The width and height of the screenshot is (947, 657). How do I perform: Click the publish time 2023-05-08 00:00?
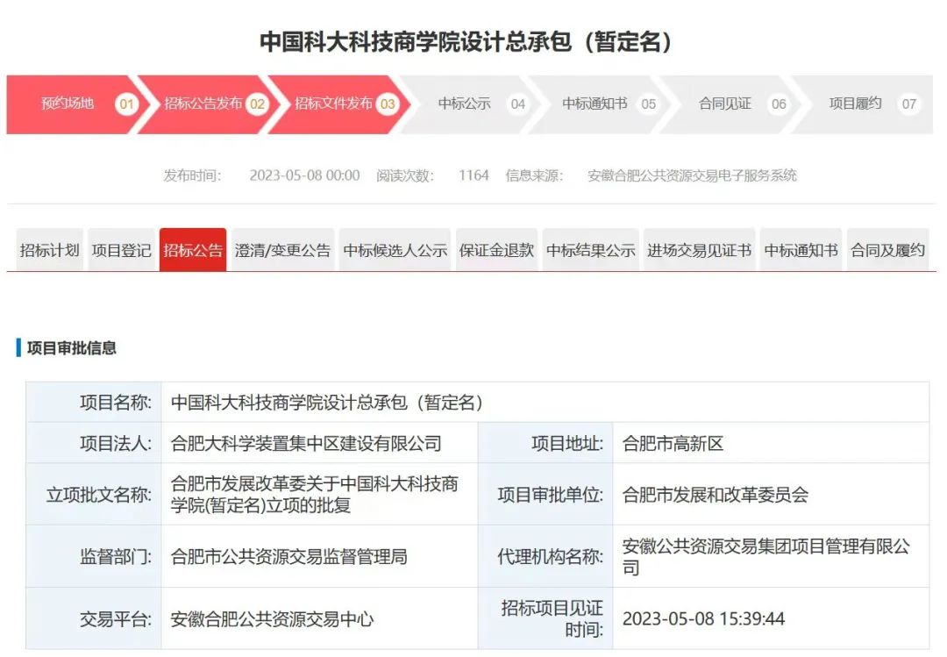pos(304,175)
